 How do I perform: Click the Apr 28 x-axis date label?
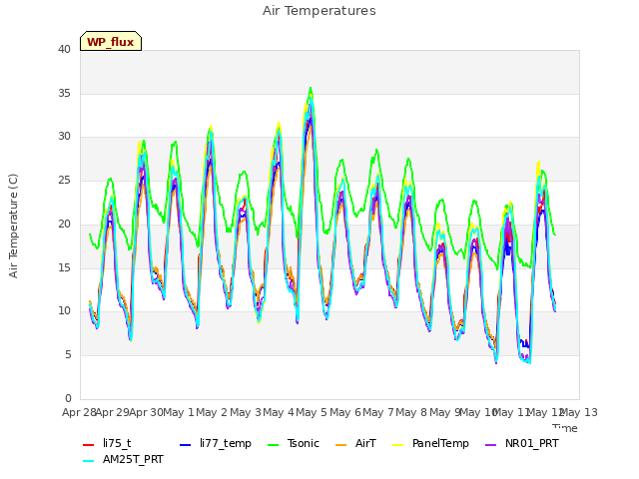pyautogui.click(x=79, y=412)
